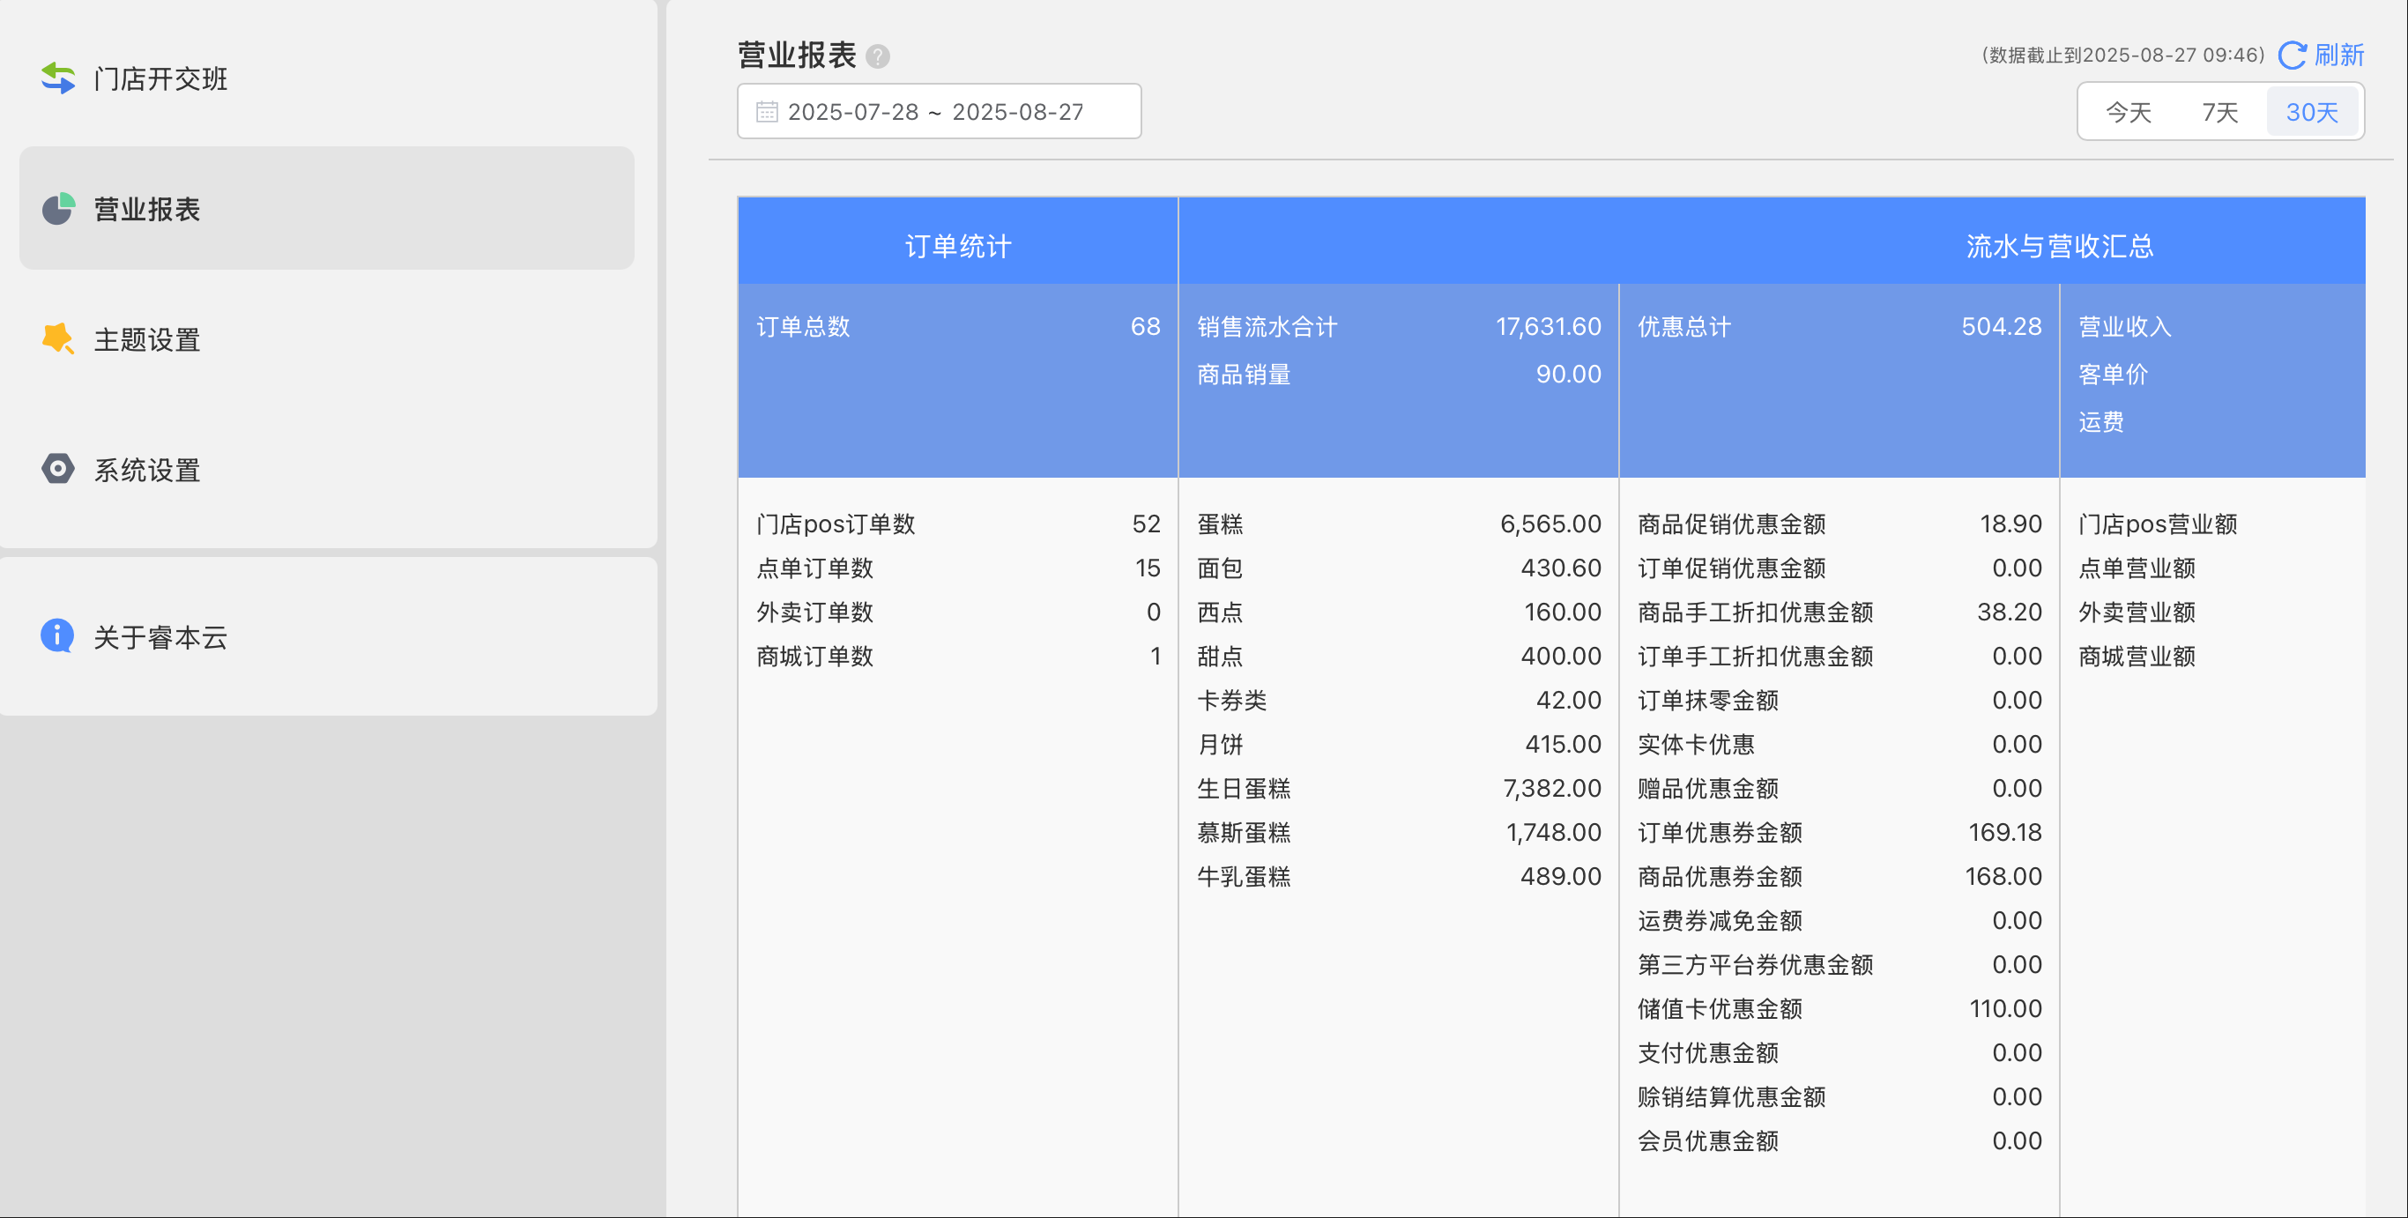2408x1218 pixels.
Task: Click the 504.28 discount total value
Action: pyautogui.click(x=2002, y=326)
